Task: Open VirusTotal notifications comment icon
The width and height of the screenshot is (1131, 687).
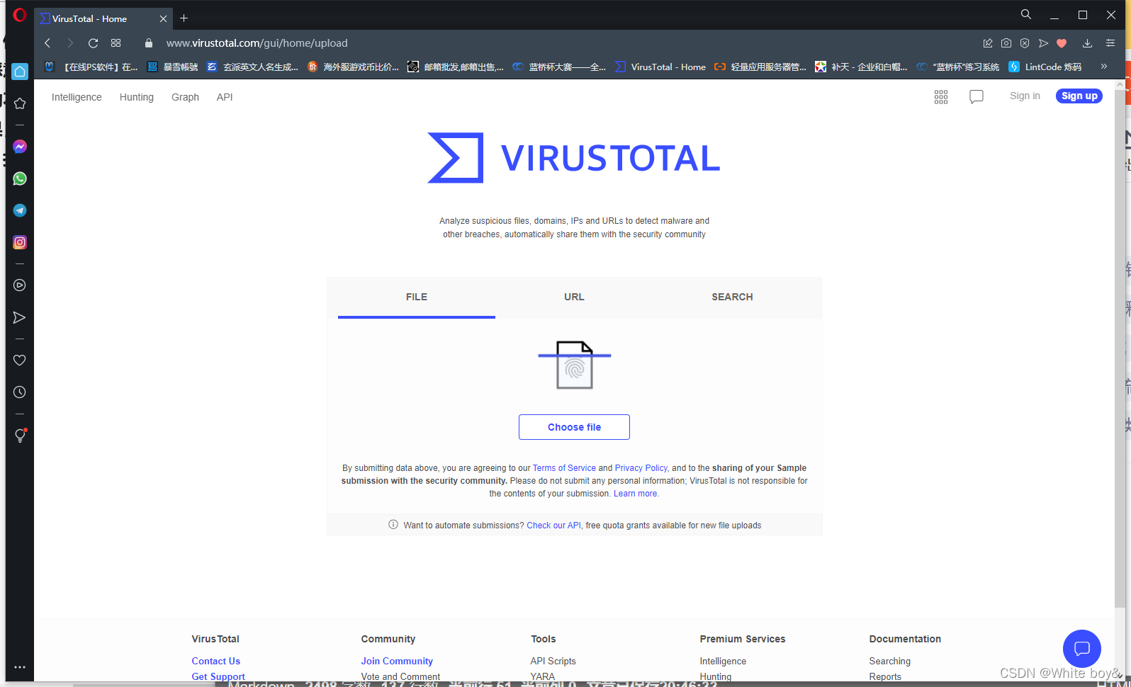Action: (977, 97)
